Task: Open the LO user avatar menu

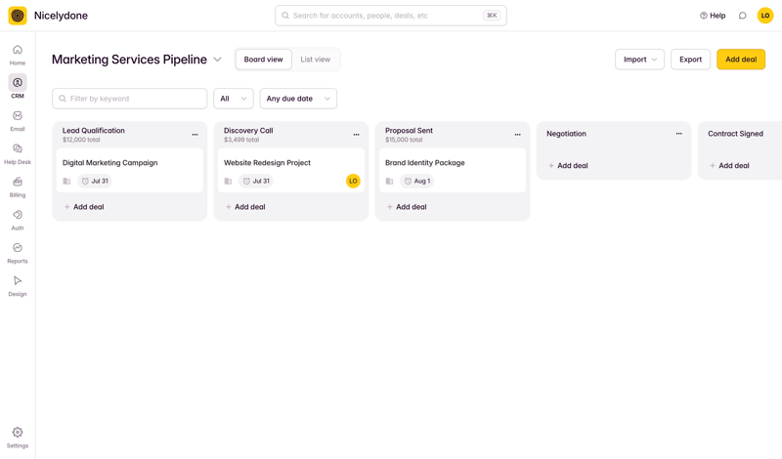Action: click(x=765, y=16)
